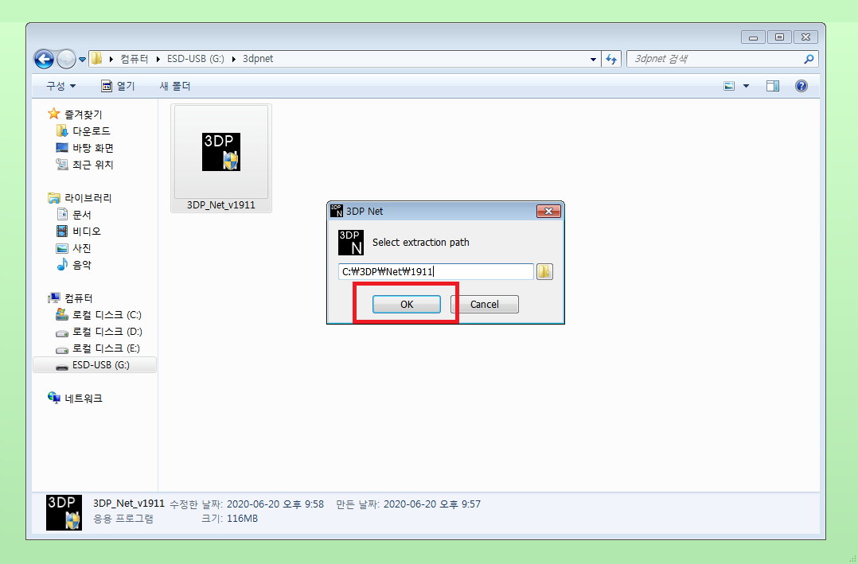Select 컴퓨터 in navigation pane
The height and width of the screenshot is (564, 858).
tap(78, 298)
